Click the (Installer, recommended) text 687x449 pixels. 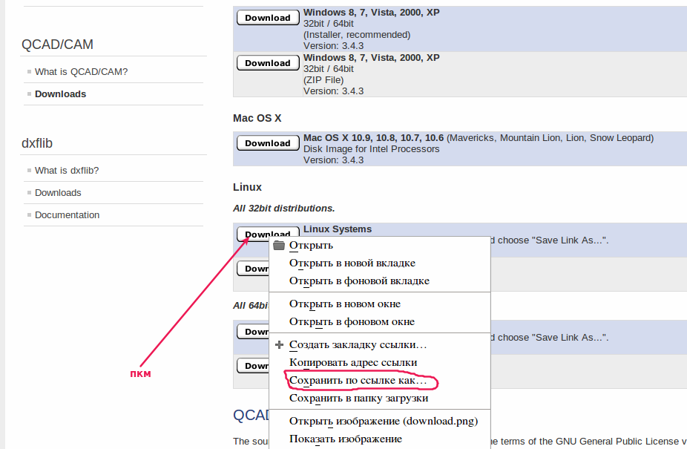pyautogui.click(x=357, y=35)
